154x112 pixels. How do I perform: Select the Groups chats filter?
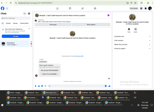point(15,23)
